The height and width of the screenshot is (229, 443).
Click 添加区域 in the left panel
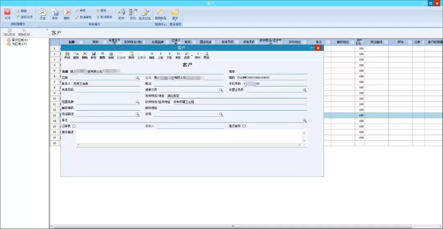point(9,32)
